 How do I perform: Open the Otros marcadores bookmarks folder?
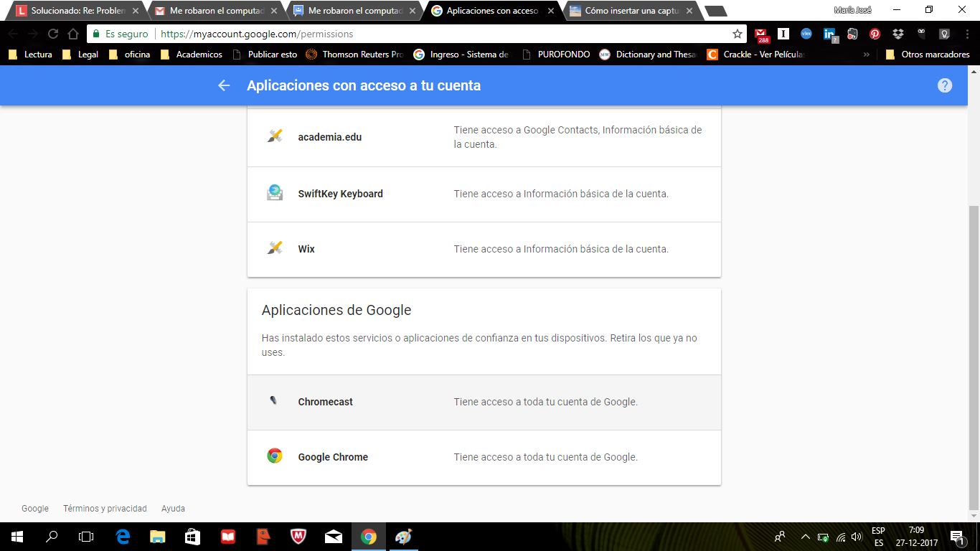[927, 55]
